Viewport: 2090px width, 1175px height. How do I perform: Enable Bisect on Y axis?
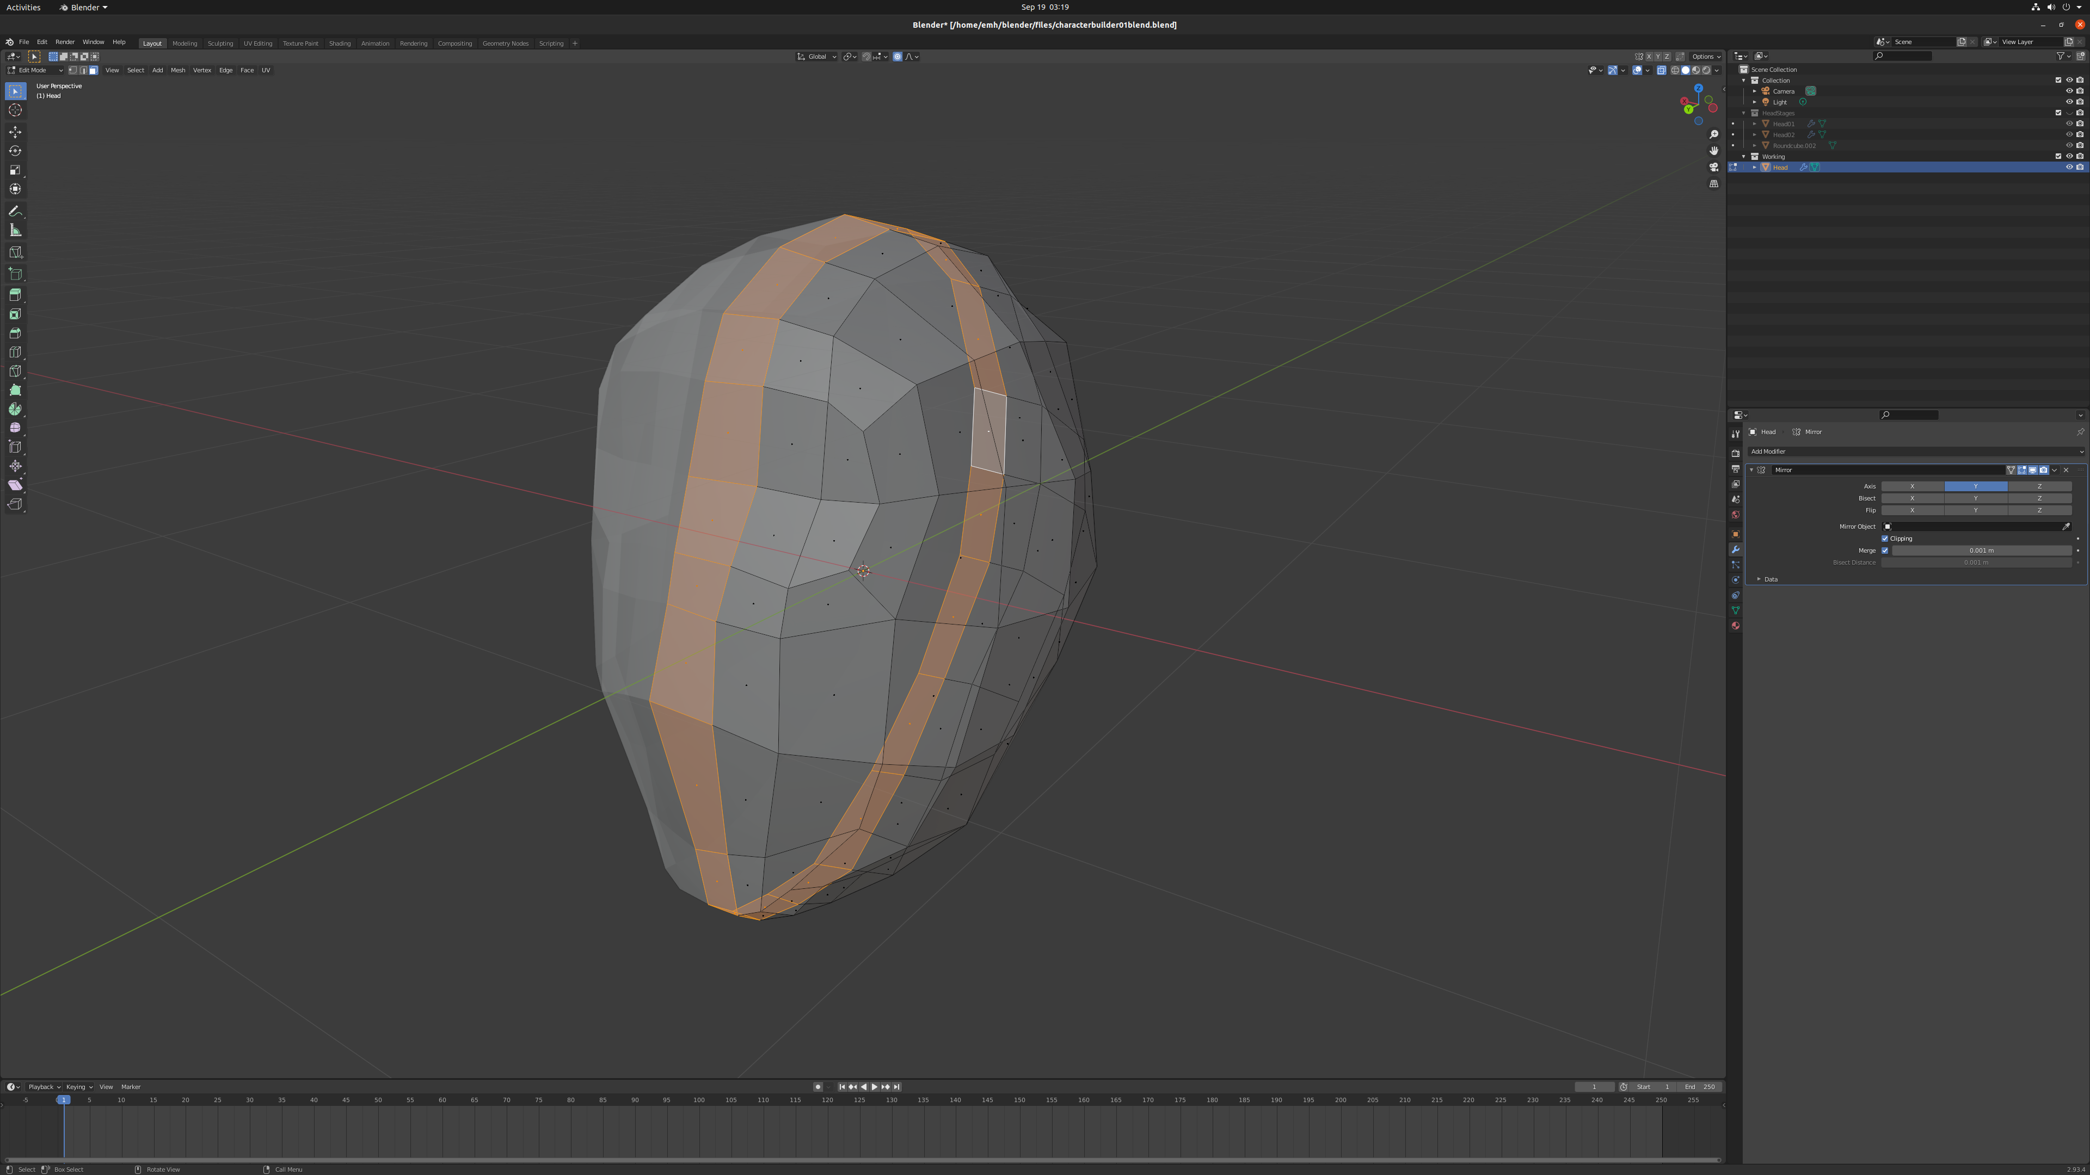coord(1976,499)
